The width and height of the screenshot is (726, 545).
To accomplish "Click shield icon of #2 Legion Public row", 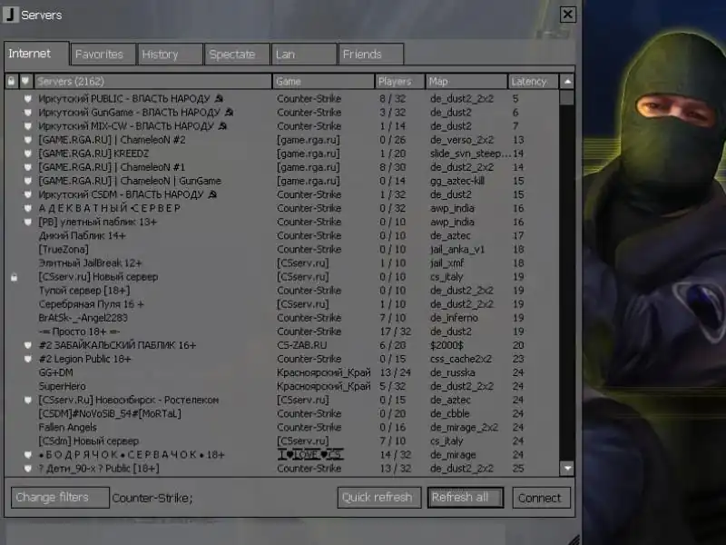I will (28, 359).
